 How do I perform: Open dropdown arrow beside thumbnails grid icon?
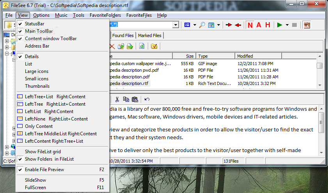pos(218,25)
